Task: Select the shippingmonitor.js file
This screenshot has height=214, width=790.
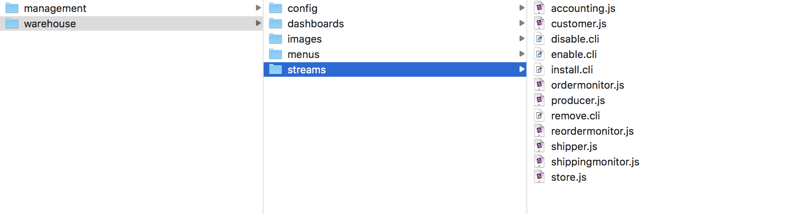Action: pos(595,162)
